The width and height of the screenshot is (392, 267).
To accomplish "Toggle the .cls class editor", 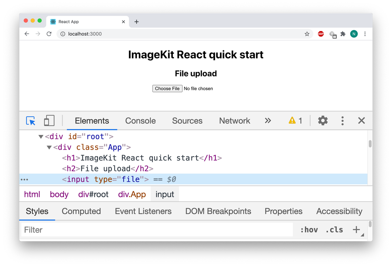I will pos(334,230).
